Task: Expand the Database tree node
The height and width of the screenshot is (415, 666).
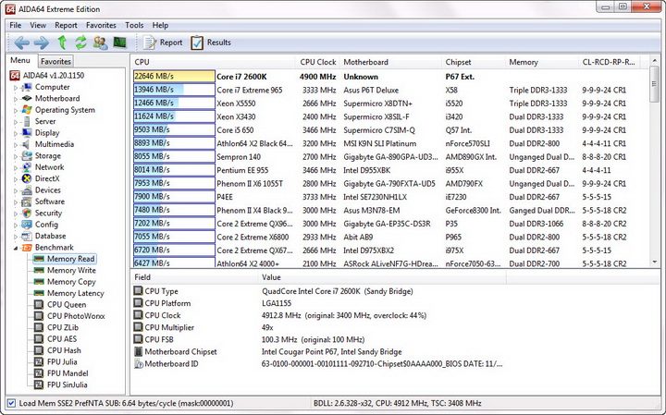Action: [x=16, y=237]
